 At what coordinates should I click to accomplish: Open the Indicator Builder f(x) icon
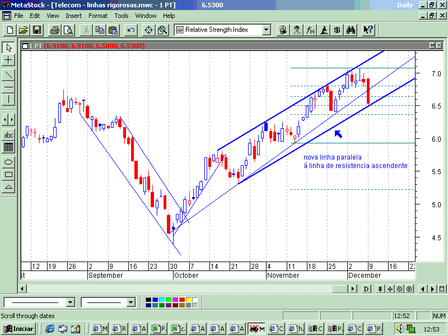tap(310, 30)
